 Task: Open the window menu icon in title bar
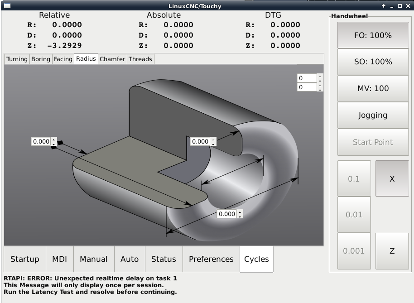(x=7, y=5)
